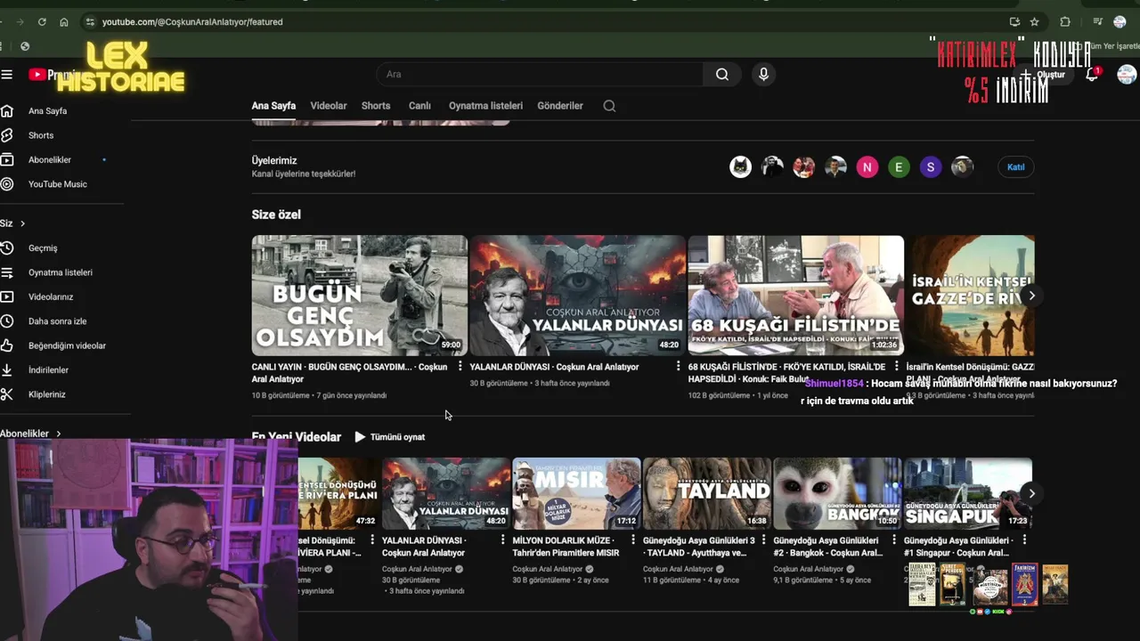Switch to the Shorts channel tab
Screen dimensions: 1140x641
376,106
